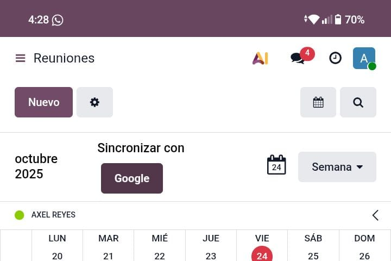The image size is (391, 261).
Task: Select Monday 20 column header
Action: coord(57,247)
